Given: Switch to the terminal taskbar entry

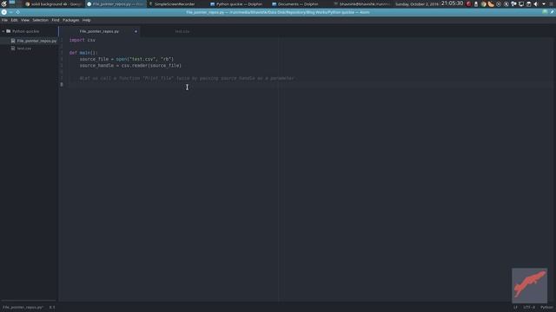Looking at the screenshot, I should tap(361, 4).
